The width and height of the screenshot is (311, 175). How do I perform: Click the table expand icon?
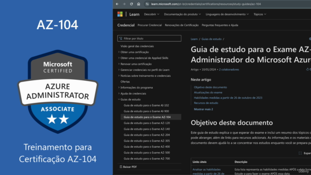click(300, 153)
